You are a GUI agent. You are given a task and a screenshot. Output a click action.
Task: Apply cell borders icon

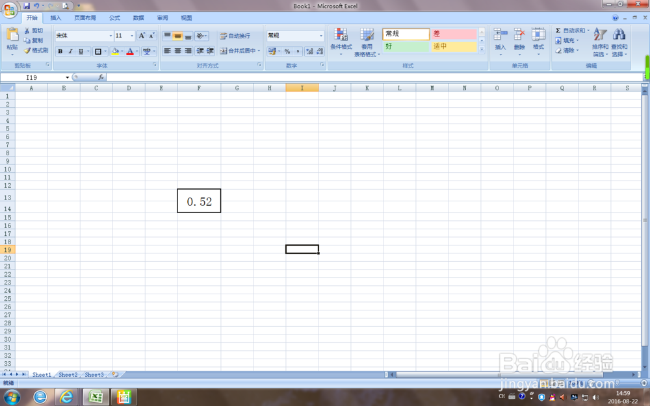(98, 51)
